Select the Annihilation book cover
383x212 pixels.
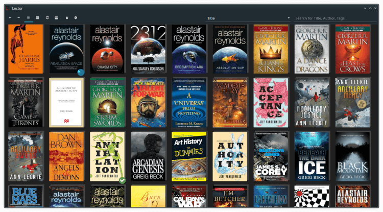(107, 156)
